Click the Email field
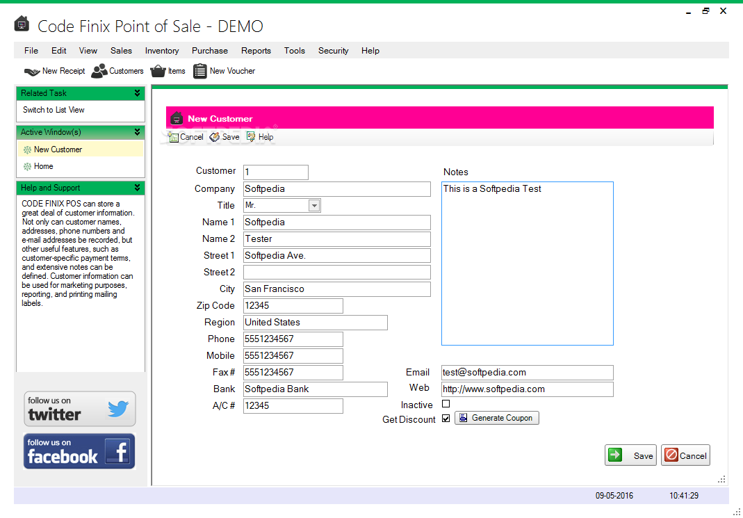743x518 pixels. click(x=528, y=373)
